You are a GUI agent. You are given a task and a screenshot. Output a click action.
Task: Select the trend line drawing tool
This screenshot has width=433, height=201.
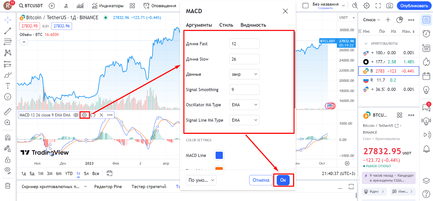(8, 31)
